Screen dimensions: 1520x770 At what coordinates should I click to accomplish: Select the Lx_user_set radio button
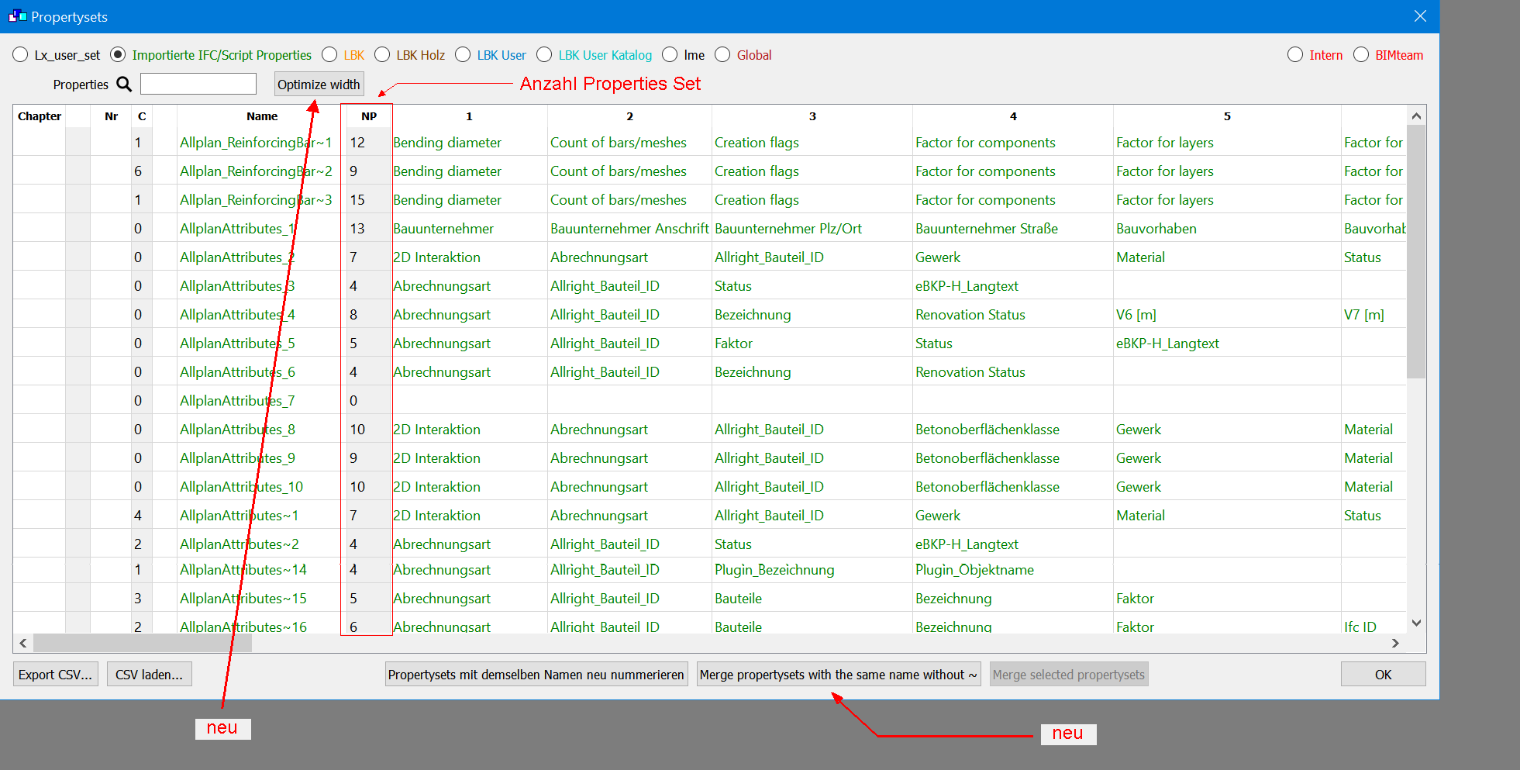[x=21, y=54]
